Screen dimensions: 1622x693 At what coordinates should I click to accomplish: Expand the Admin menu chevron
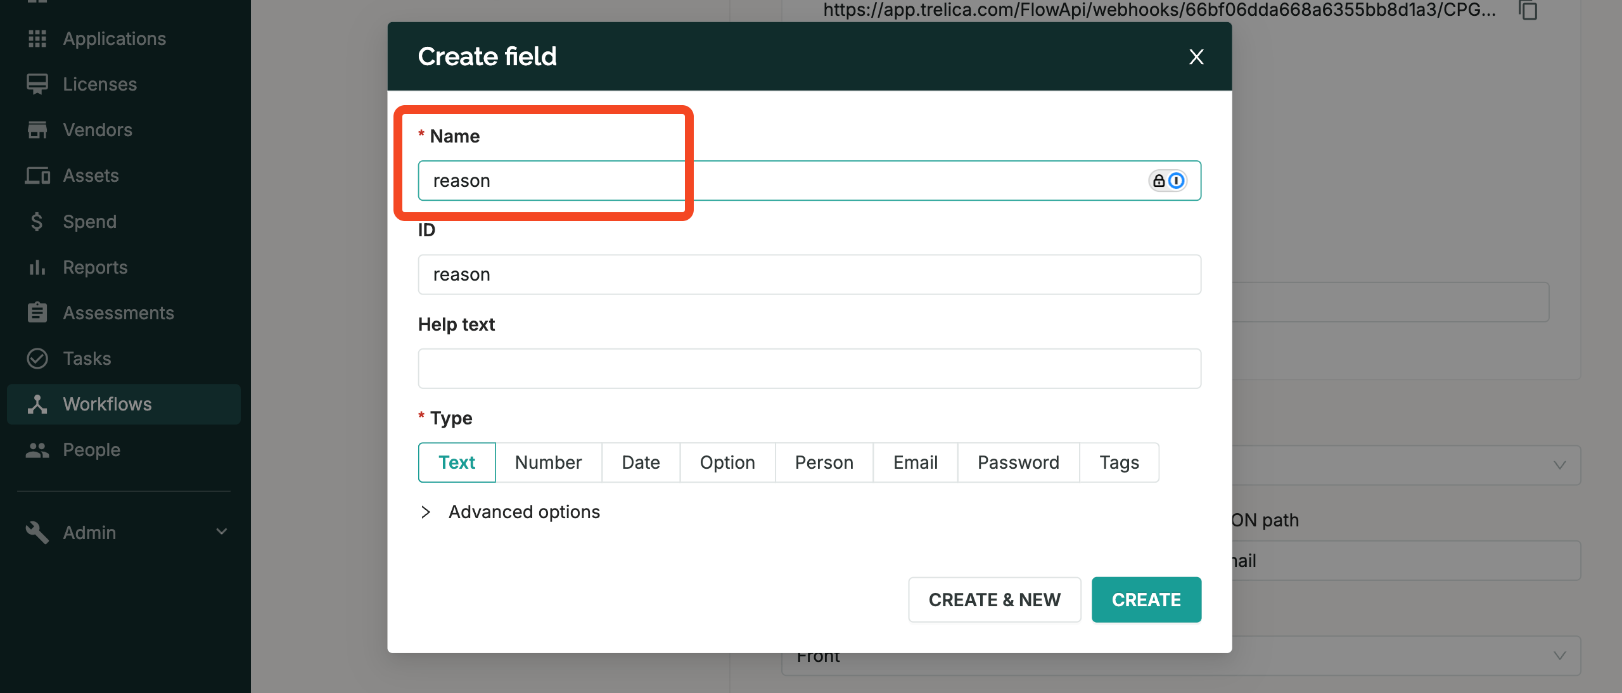[x=222, y=531]
